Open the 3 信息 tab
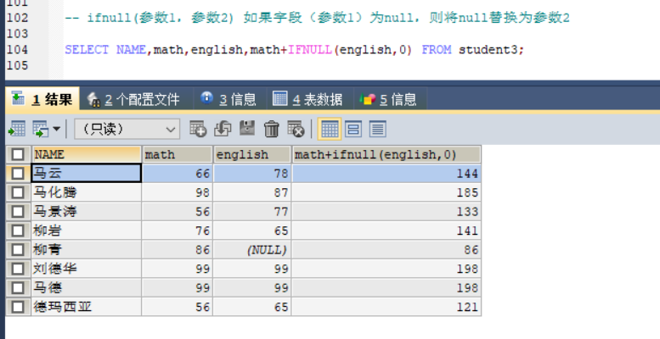This screenshot has width=660, height=339. pos(230,99)
